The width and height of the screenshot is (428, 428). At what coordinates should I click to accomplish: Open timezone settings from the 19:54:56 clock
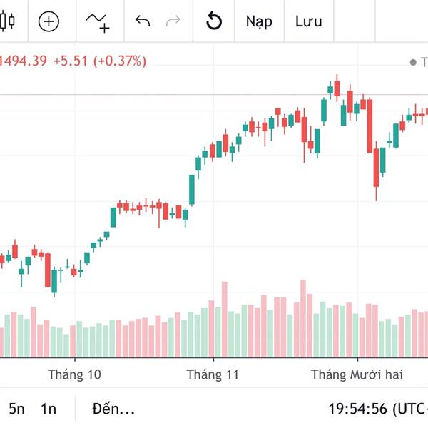pyautogui.click(x=377, y=409)
